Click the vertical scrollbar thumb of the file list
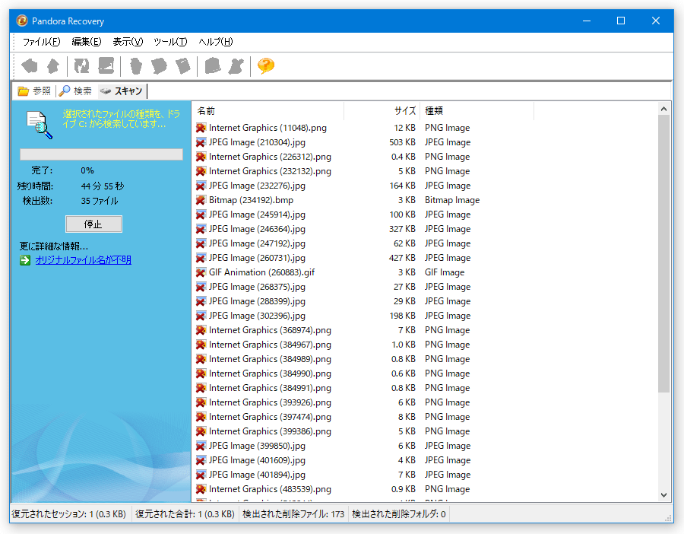 coord(663,253)
